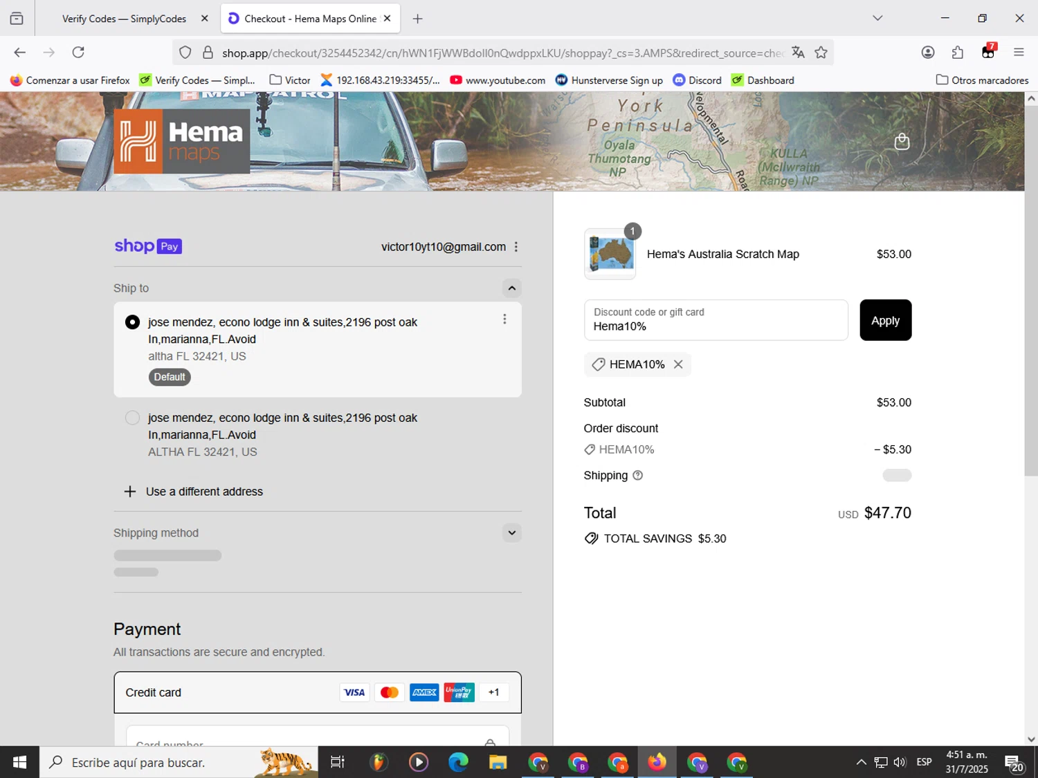Open the list all tabs dropdown
This screenshot has height=778, width=1038.
877,19
